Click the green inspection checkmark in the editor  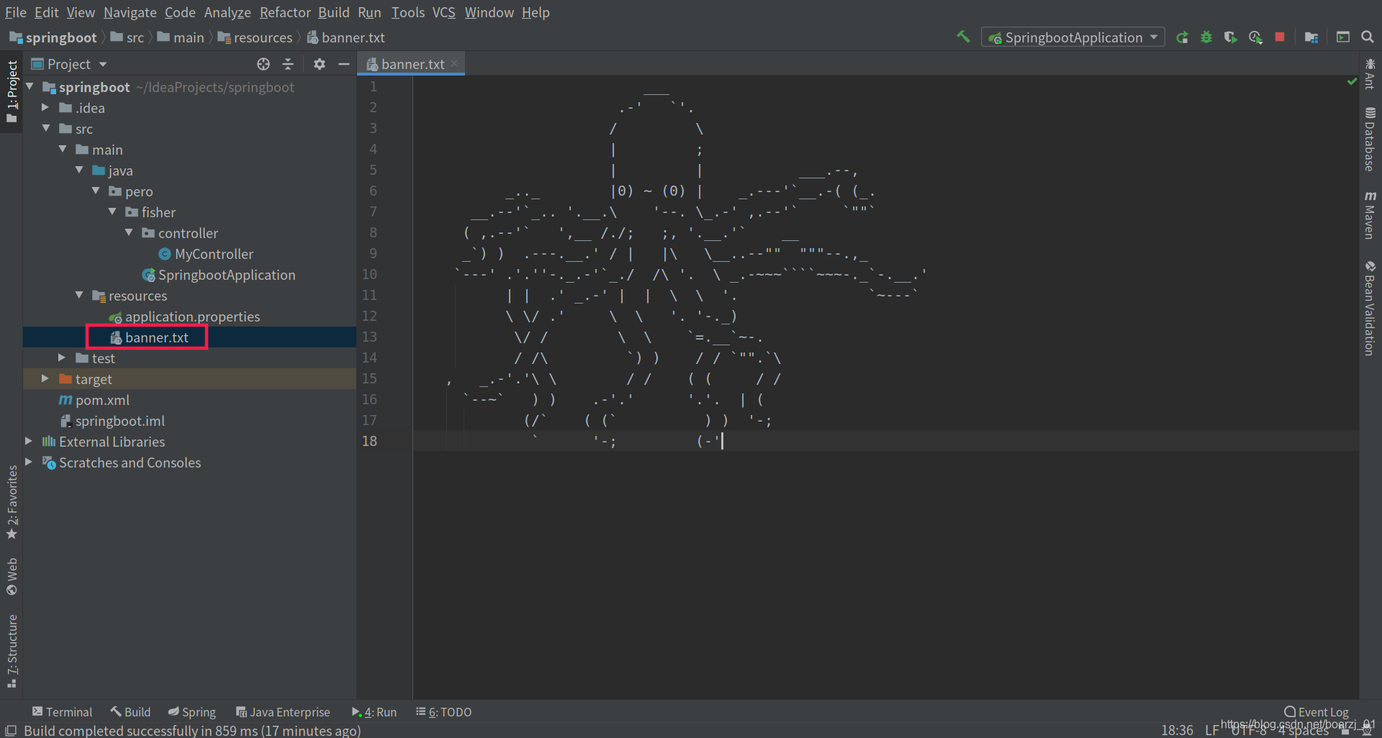[1352, 81]
